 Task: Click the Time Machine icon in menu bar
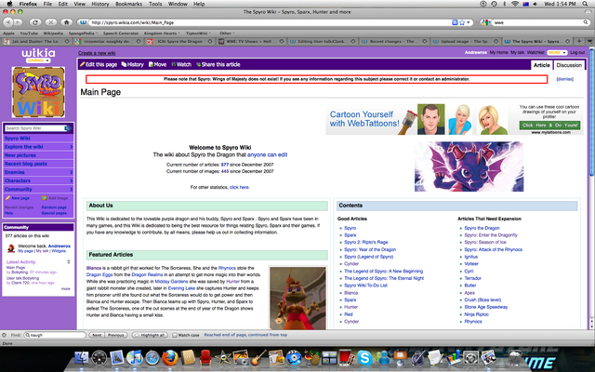point(494,4)
